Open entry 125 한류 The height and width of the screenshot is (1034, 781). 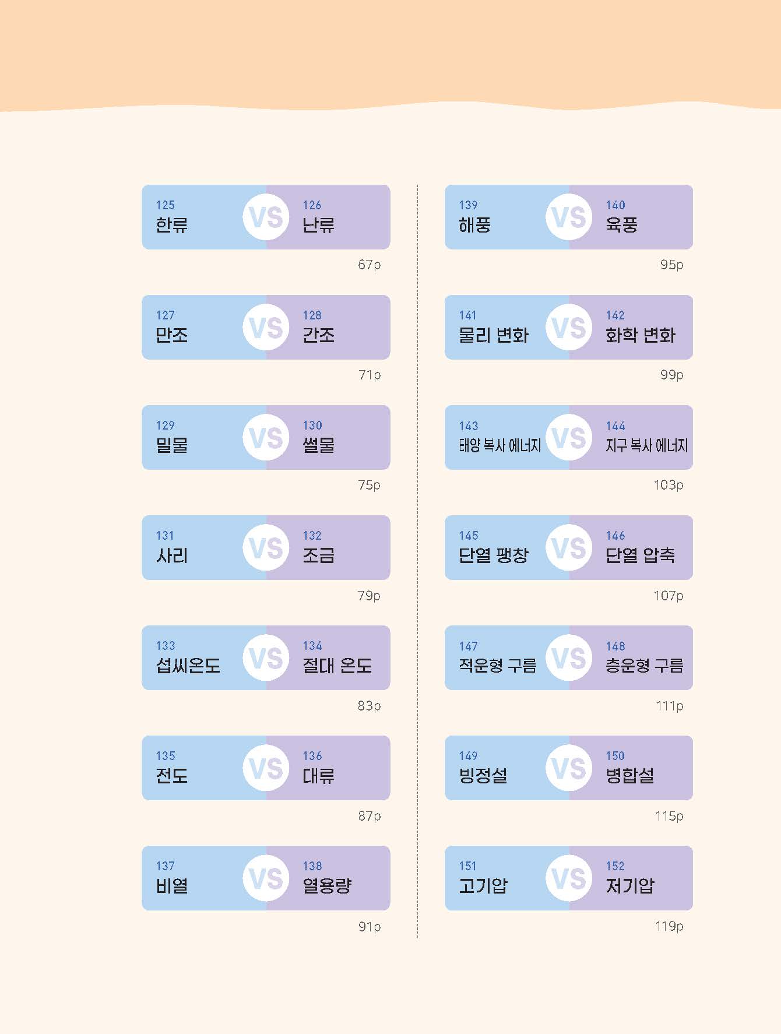192,217
